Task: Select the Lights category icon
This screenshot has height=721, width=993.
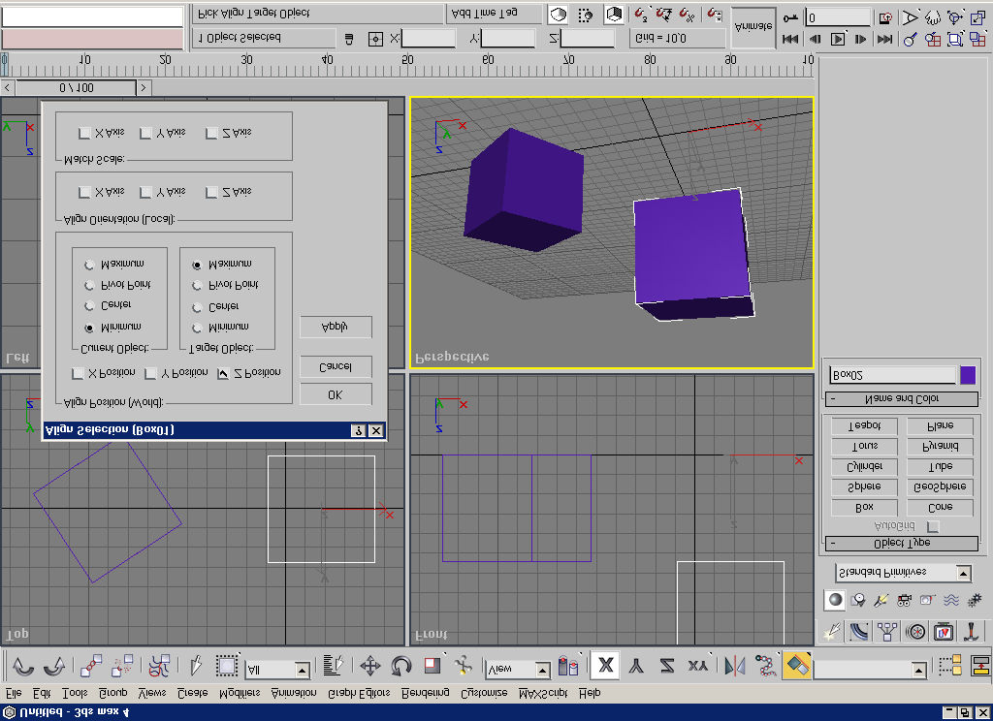Action: pyautogui.click(x=881, y=600)
